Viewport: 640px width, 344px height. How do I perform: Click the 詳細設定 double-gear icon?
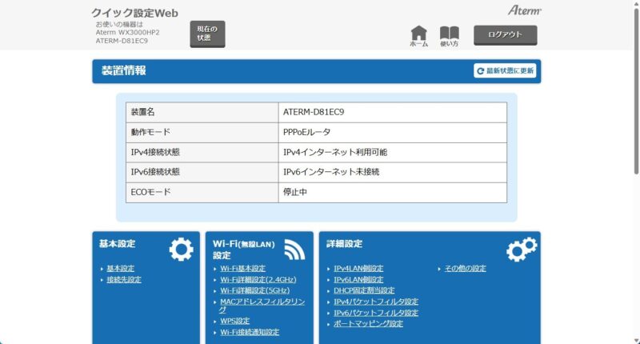[x=521, y=250]
